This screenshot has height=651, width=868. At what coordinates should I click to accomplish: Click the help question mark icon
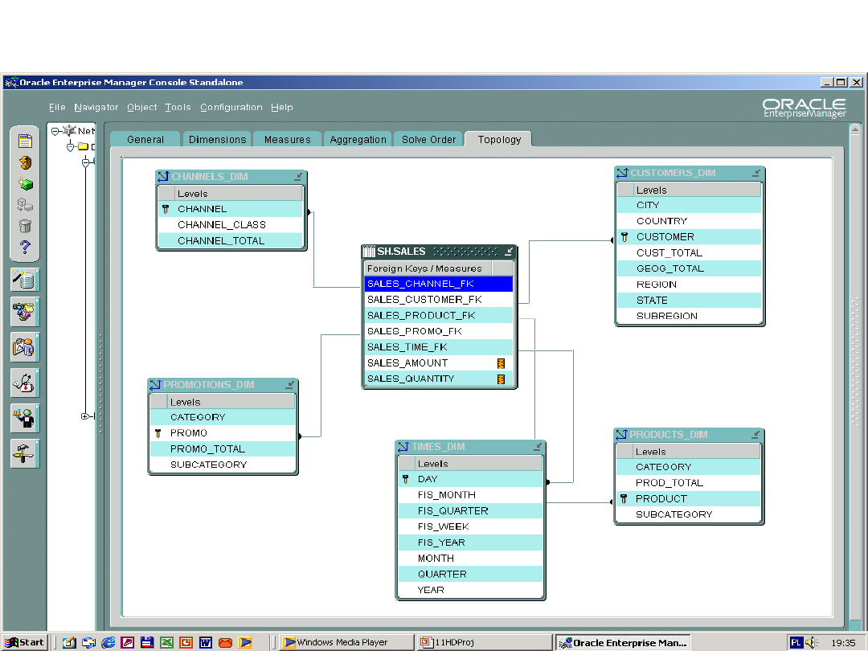pyautogui.click(x=25, y=247)
